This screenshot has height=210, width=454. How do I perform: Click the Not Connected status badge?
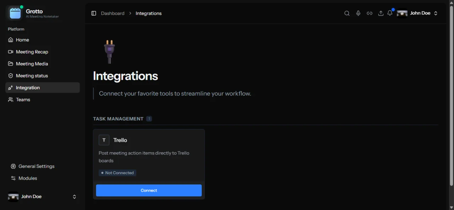(x=117, y=173)
